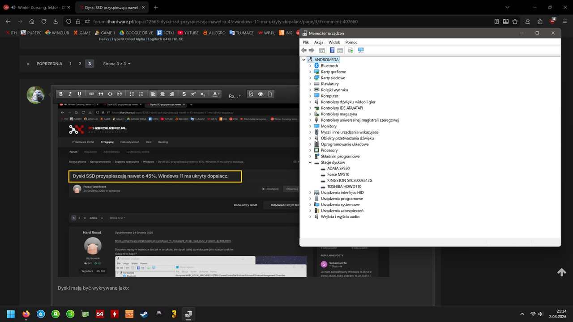Click the embedded forum screenshot in the editor

[223, 190]
